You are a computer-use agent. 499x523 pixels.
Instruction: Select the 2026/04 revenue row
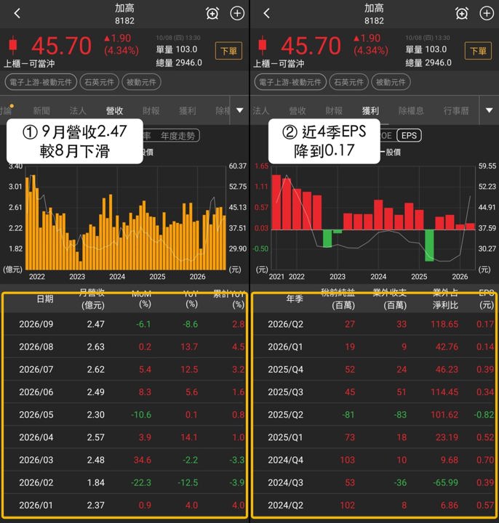tap(125, 437)
